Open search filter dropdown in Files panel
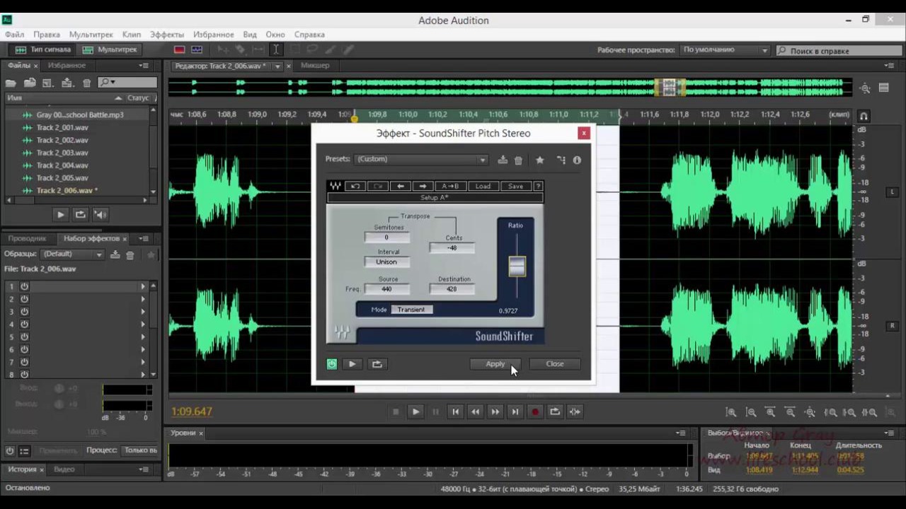This screenshot has height=509, width=906. [107, 83]
